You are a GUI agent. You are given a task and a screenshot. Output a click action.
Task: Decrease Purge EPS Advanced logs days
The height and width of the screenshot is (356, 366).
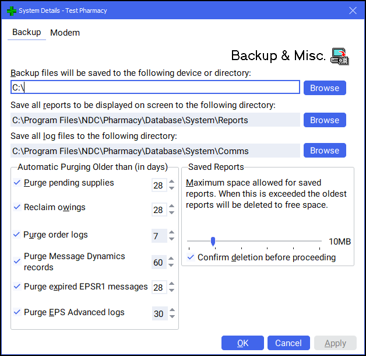[x=171, y=317]
